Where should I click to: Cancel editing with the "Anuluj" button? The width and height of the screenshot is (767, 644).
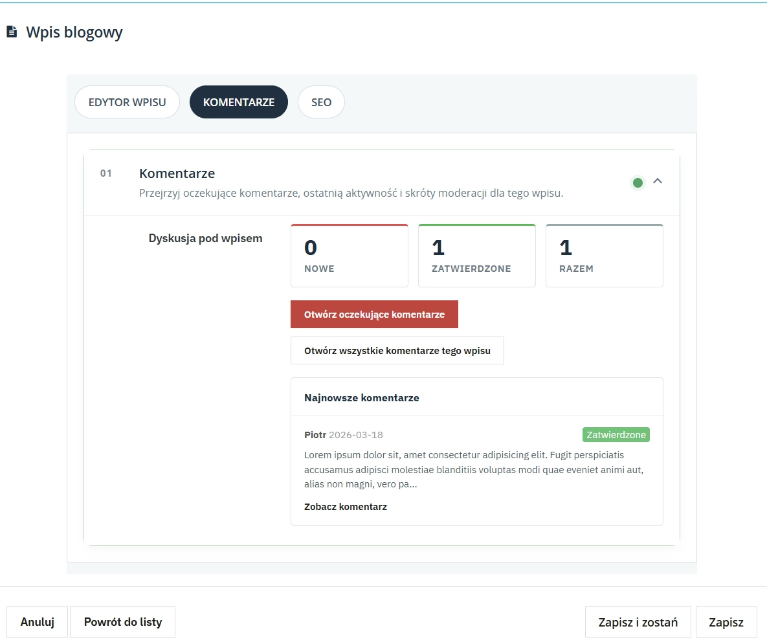(x=37, y=621)
